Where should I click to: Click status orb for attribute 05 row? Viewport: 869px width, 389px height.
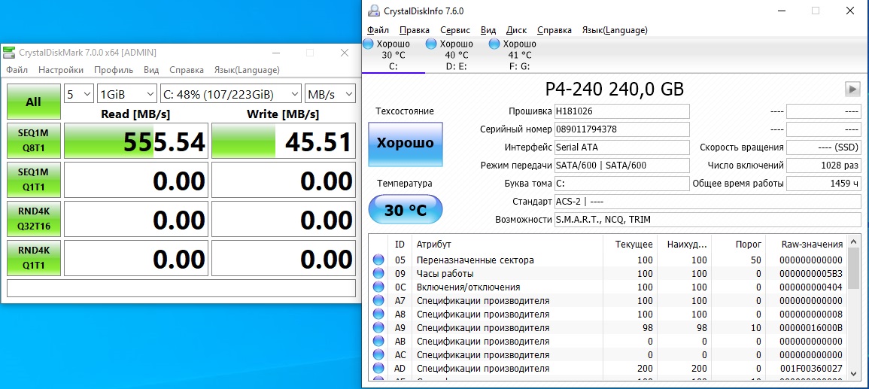click(378, 260)
